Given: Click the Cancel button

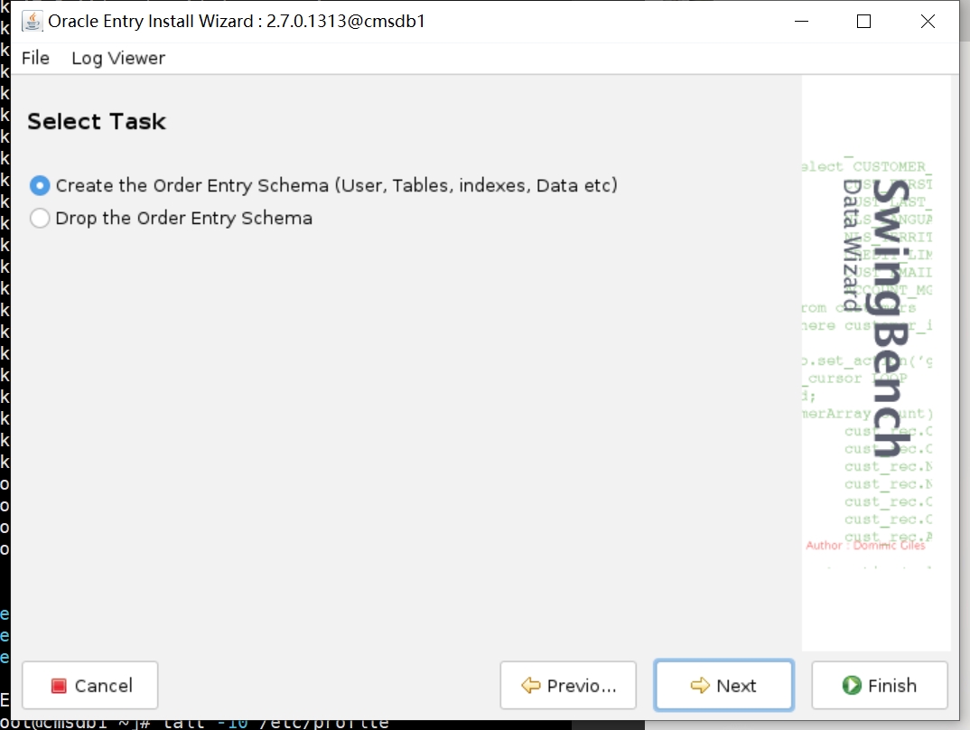Looking at the screenshot, I should click(90, 686).
